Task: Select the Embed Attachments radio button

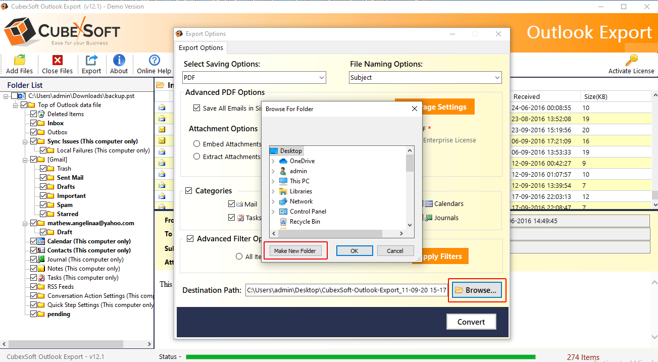Action: (197, 144)
